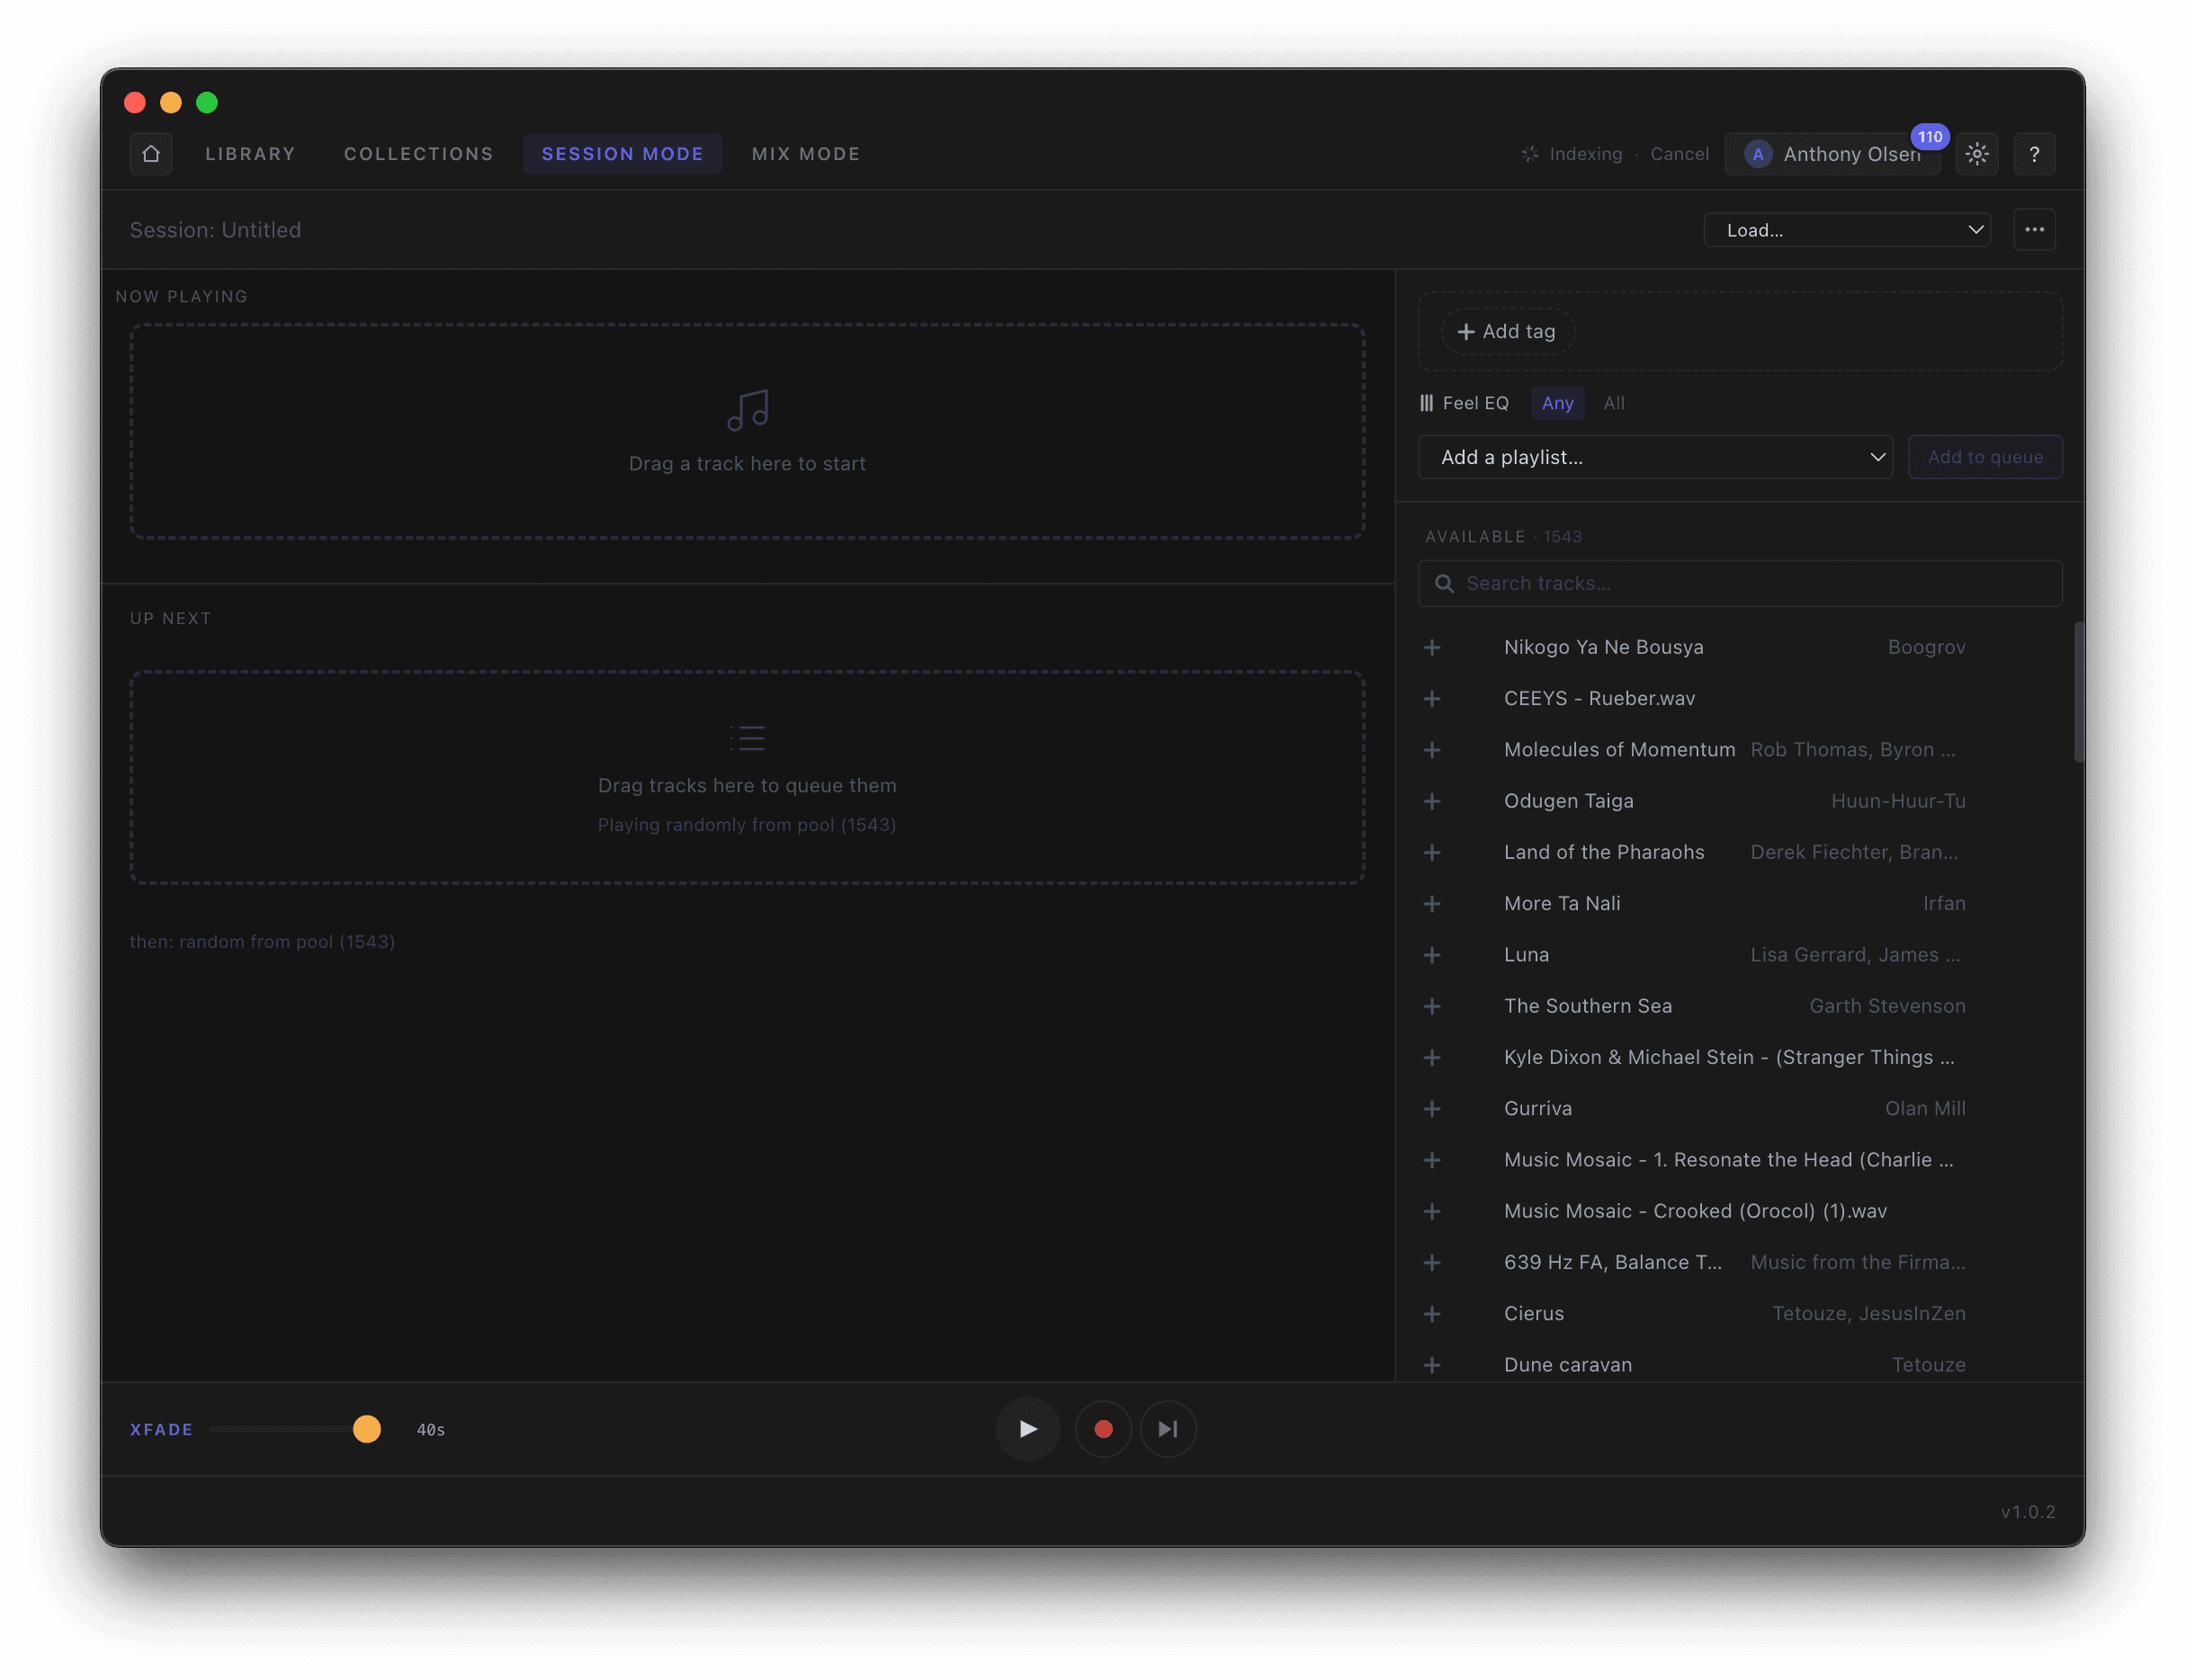Image resolution: width=2186 pixels, height=1680 pixels.
Task: Click the Search tracks input field
Action: [x=1739, y=583]
